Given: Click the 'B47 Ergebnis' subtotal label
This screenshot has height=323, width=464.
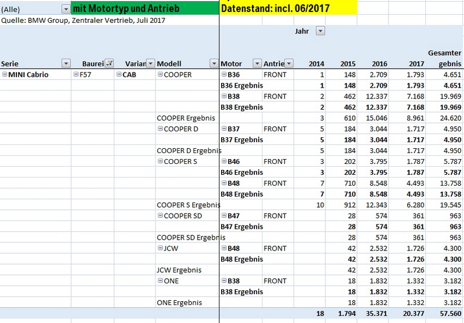Looking at the screenshot, I should pyautogui.click(x=242, y=227).
